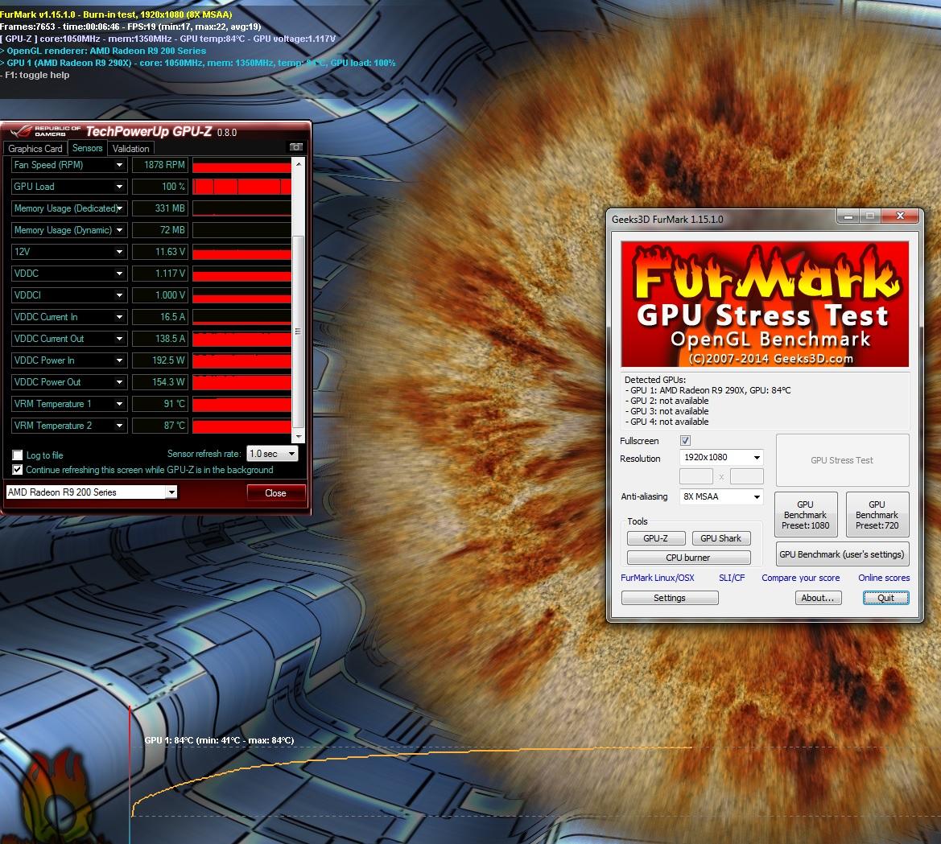The height and width of the screenshot is (844, 941).
Task: Expand the VRM Temperature 1 dropdown
Action: (x=119, y=404)
